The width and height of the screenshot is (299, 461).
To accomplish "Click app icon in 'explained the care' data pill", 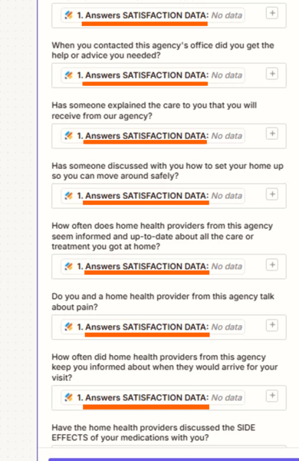I will [x=69, y=135].
